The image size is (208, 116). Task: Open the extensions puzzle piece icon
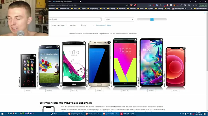pyautogui.click(x=181, y=5)
